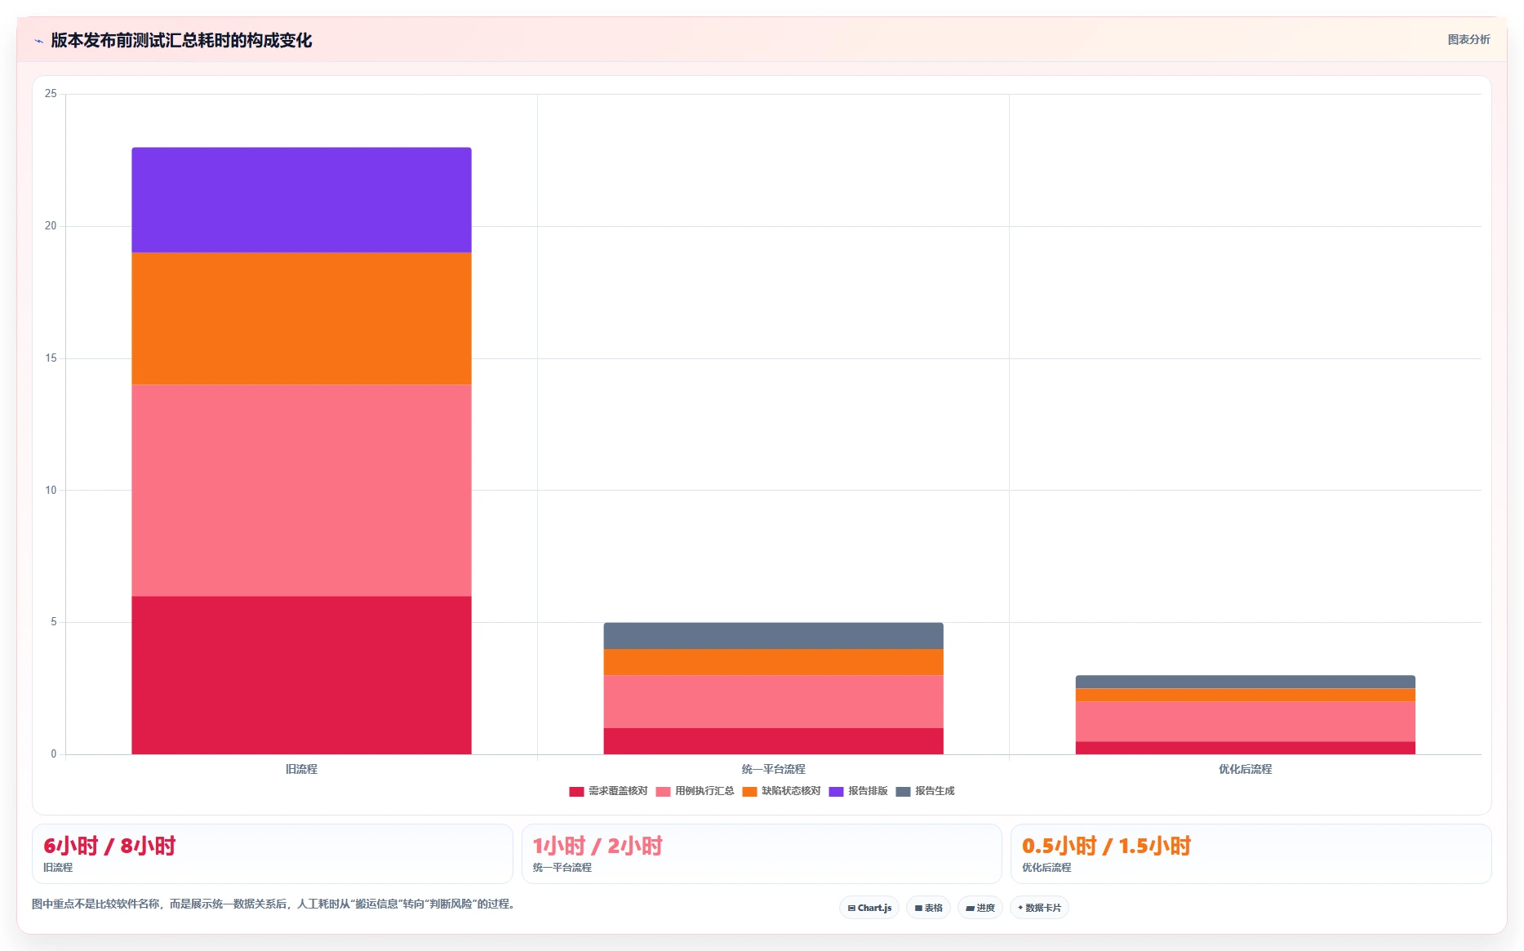This screenshot has width=1524, height=951.
Task: Toggle the 需求覆盖核对 legend item
Action: (x=608, y=791)
